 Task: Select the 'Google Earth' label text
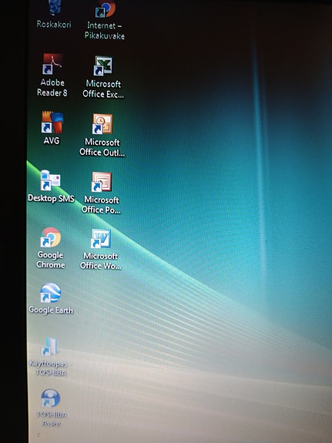click(51, 310)
